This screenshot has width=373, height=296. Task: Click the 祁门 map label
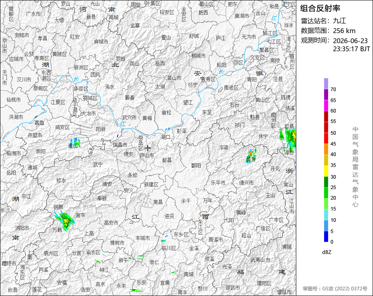(239, 125)
